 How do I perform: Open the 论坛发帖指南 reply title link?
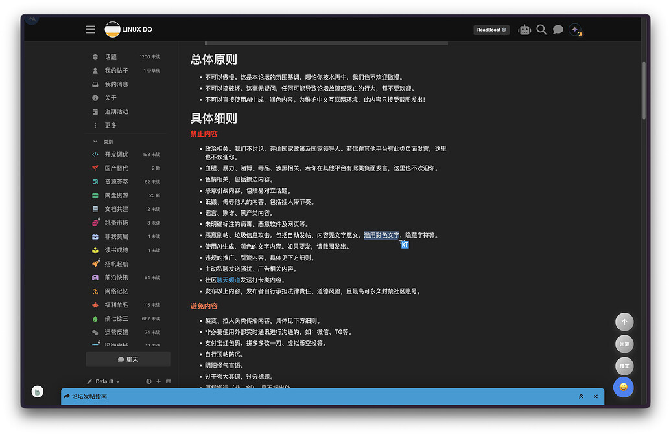pos(89,397)
